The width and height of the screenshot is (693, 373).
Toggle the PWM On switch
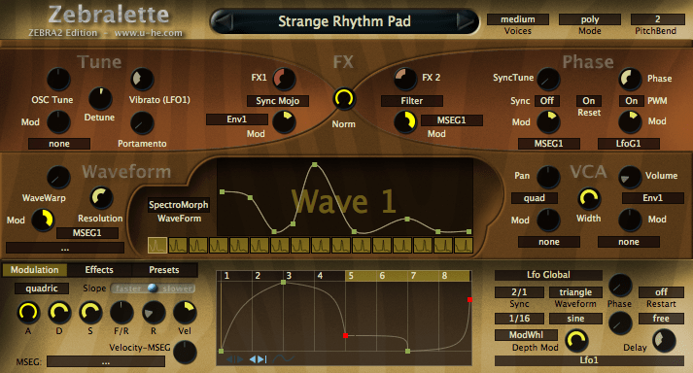point(631,101)
